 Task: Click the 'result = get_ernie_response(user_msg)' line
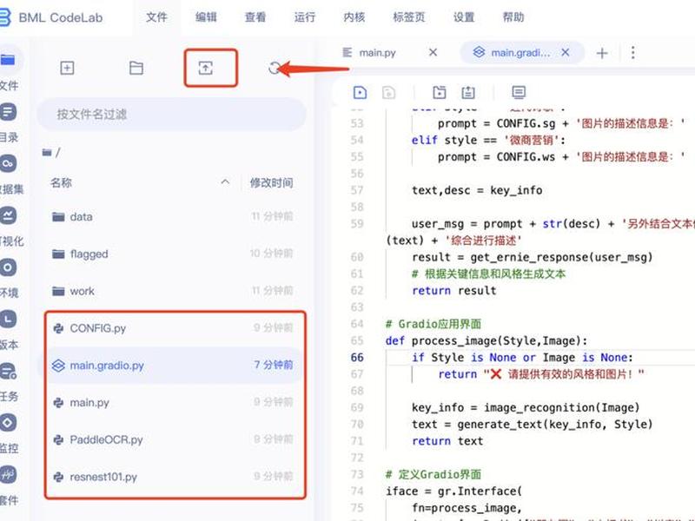[533, 257]
